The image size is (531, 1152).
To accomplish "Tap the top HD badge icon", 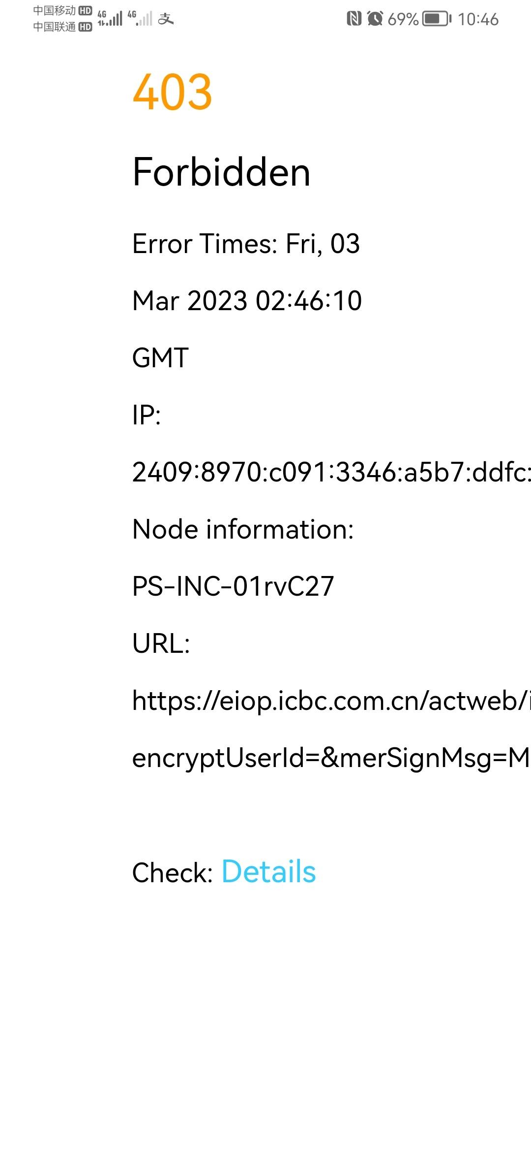I will [86, 10].
